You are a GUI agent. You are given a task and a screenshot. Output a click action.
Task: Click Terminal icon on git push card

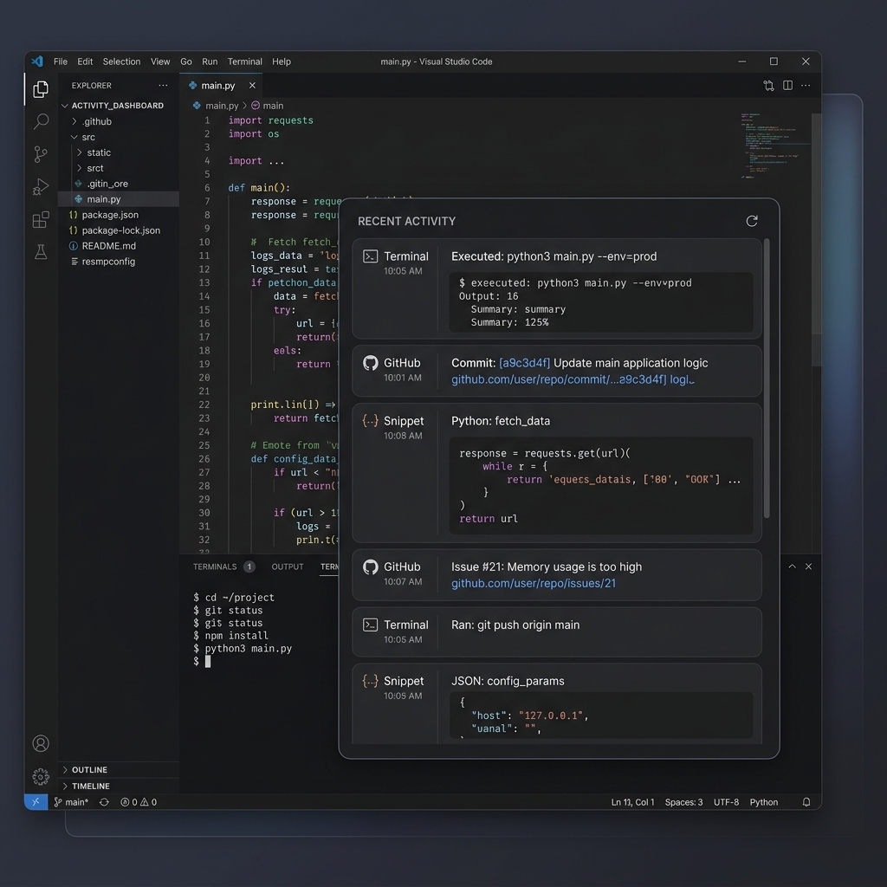(x=370, y=625)
